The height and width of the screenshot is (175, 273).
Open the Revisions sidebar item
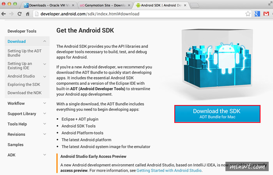pos(16,135)
